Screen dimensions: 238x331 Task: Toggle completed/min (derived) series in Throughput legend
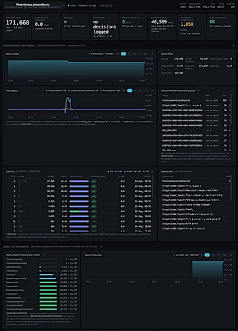point(83,91)
